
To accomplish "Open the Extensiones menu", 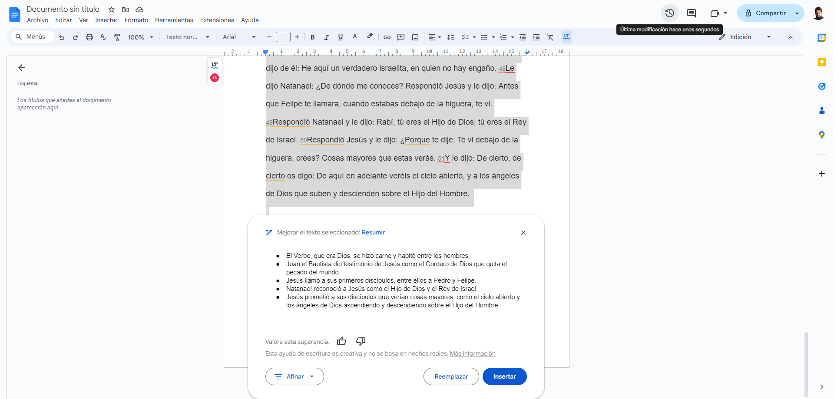I will point(217,20).
